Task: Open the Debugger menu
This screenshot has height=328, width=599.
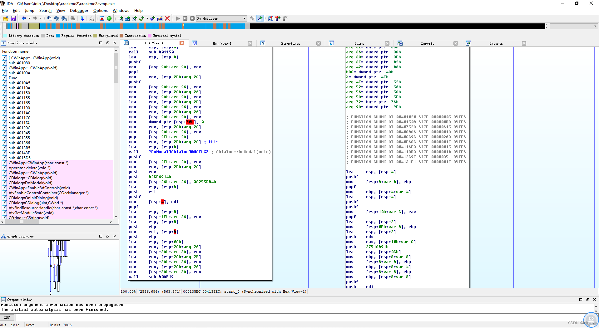Action: pyautogui.click(x=79, y=11)
